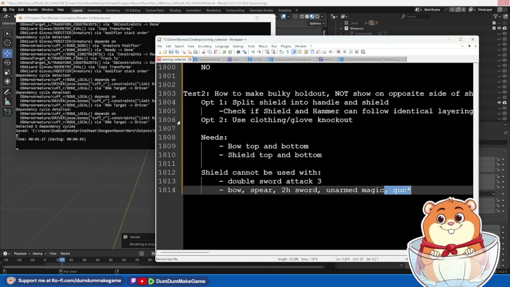Viewport: 510px width, 287px height.
Task: Select the Annotate tool in Blender toolbar
Action: coord(8,92)
